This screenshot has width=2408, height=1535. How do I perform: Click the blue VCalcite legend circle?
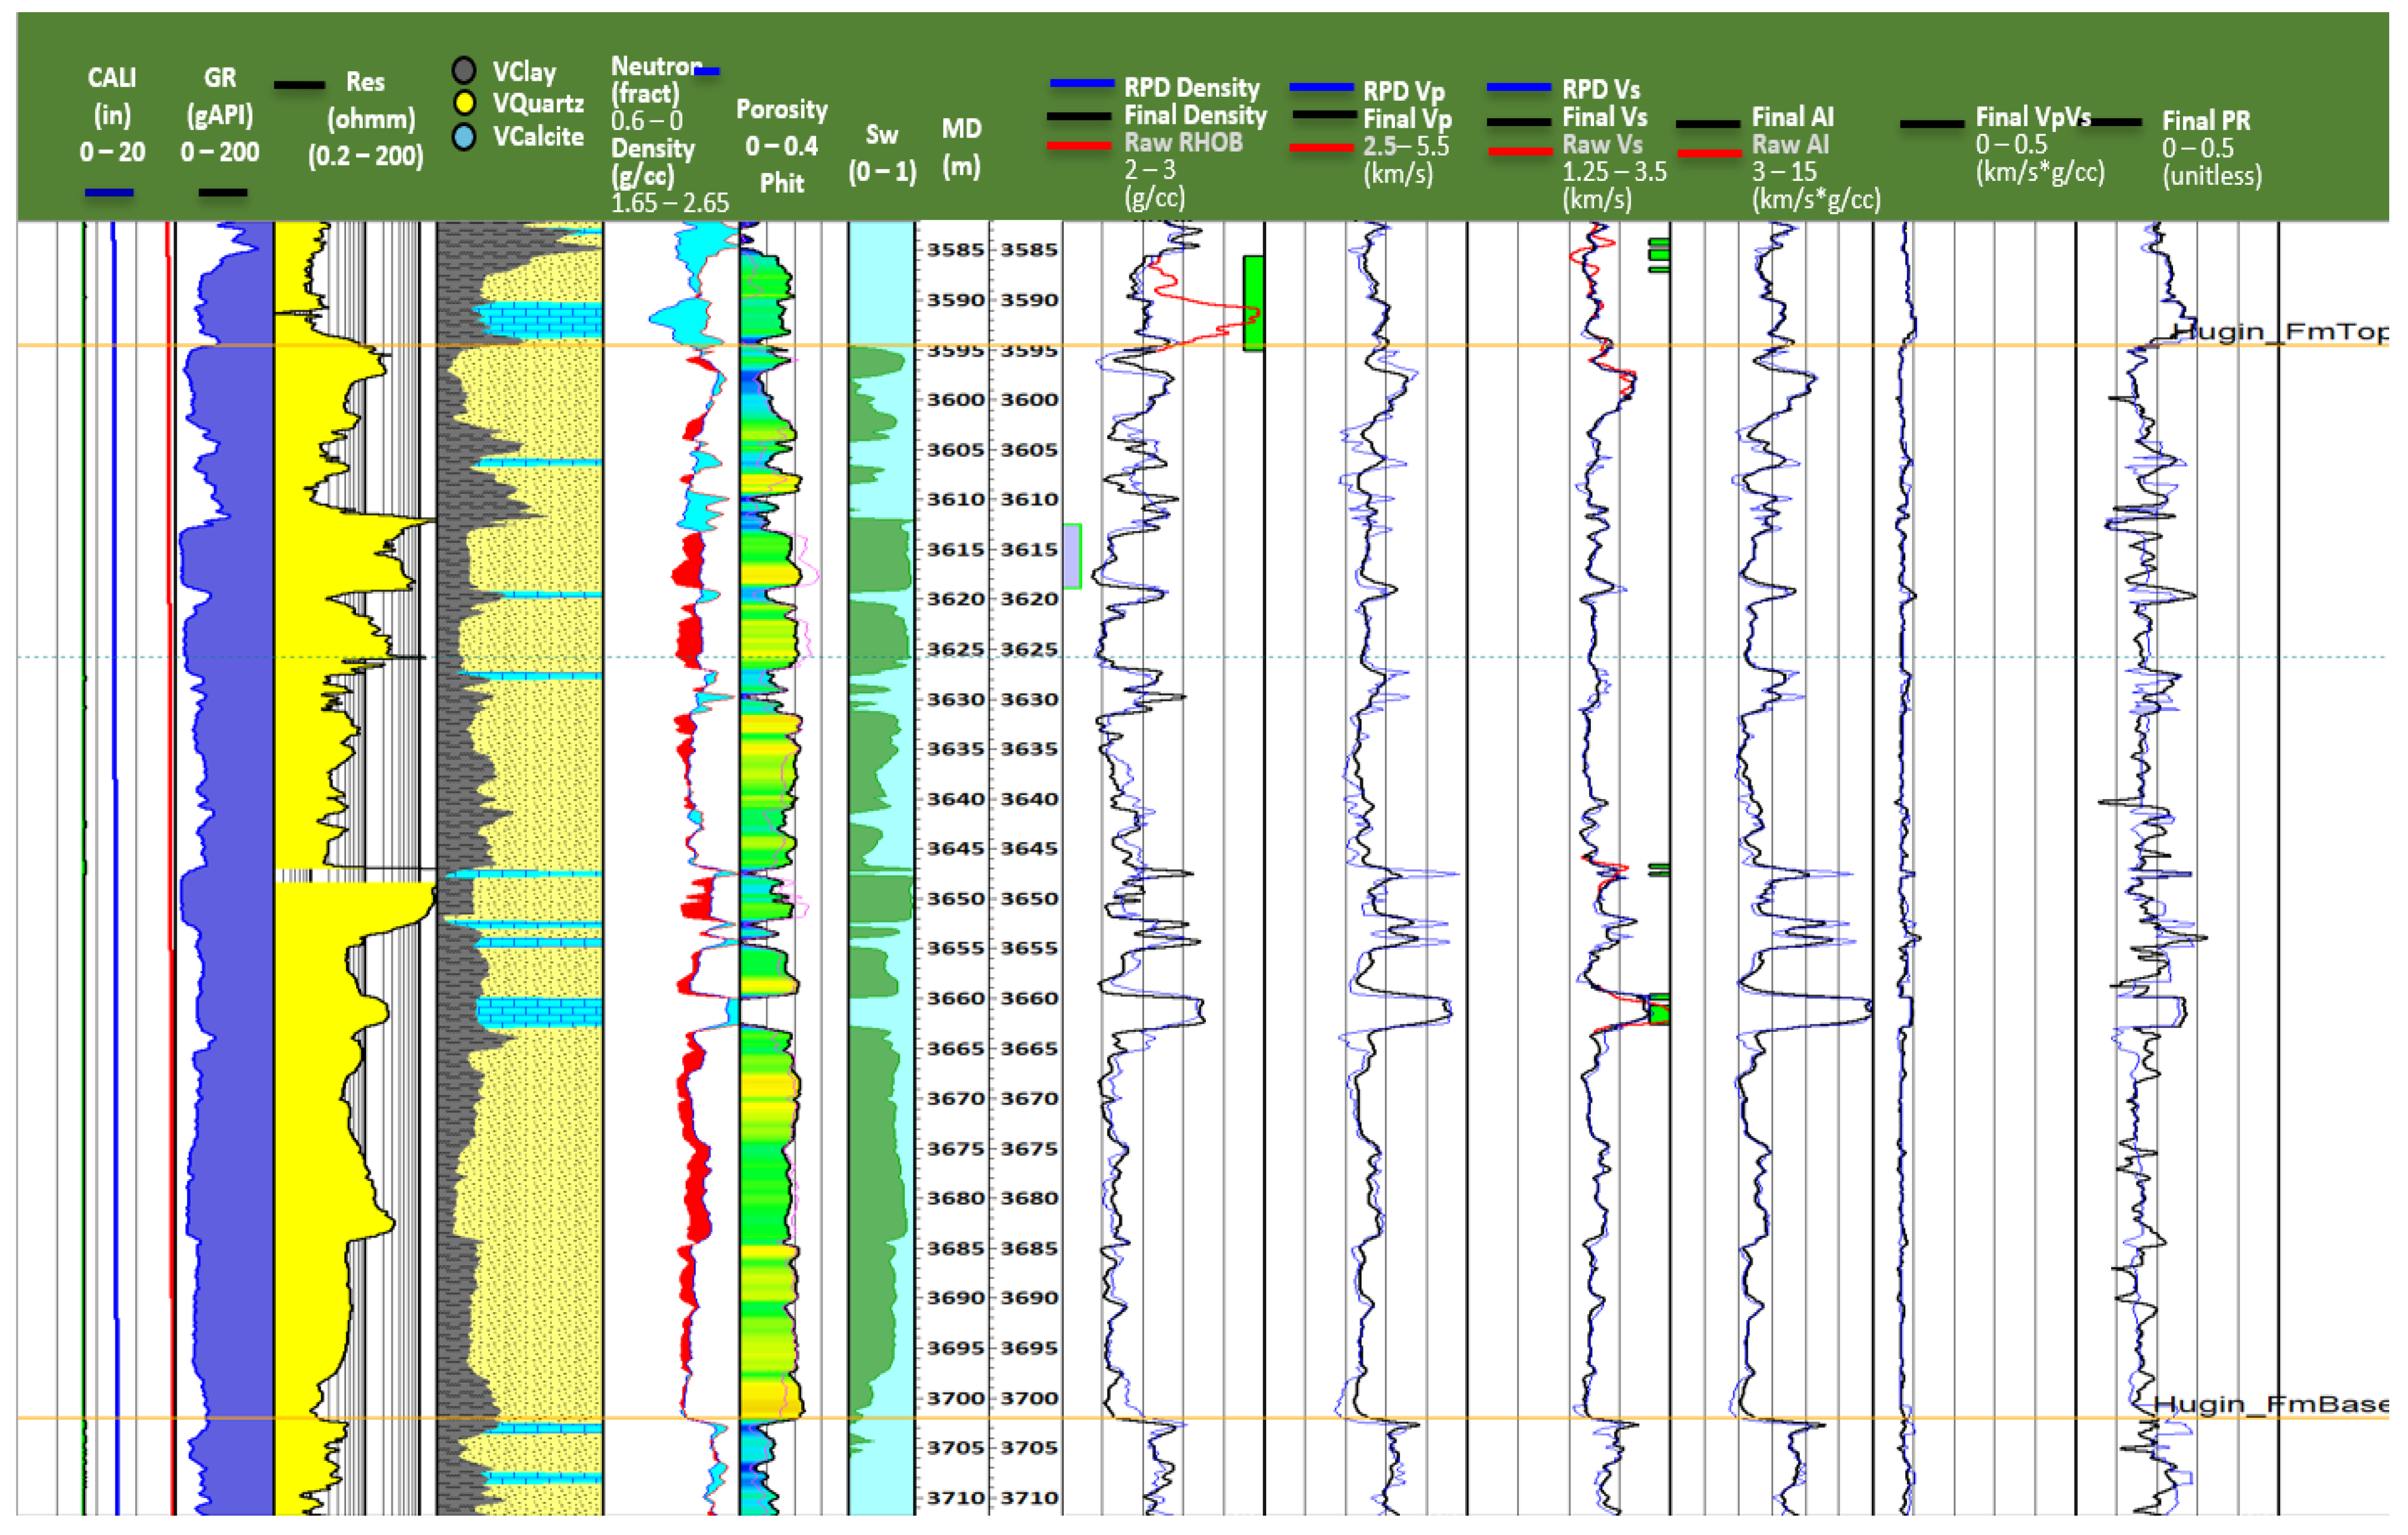(x=463, y=137)
